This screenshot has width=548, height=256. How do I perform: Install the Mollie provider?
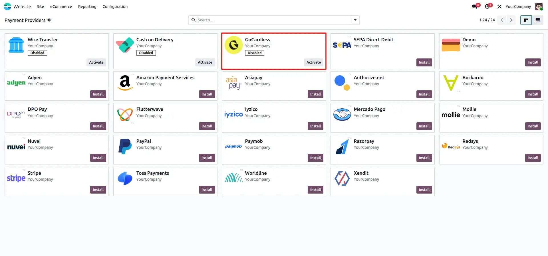(x=533, y=126)
